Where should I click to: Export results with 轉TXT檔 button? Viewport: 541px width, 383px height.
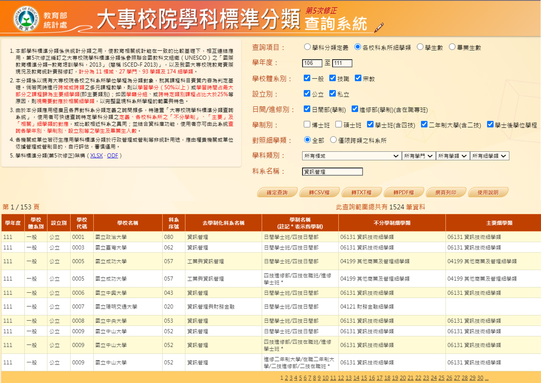pos(361,192)
